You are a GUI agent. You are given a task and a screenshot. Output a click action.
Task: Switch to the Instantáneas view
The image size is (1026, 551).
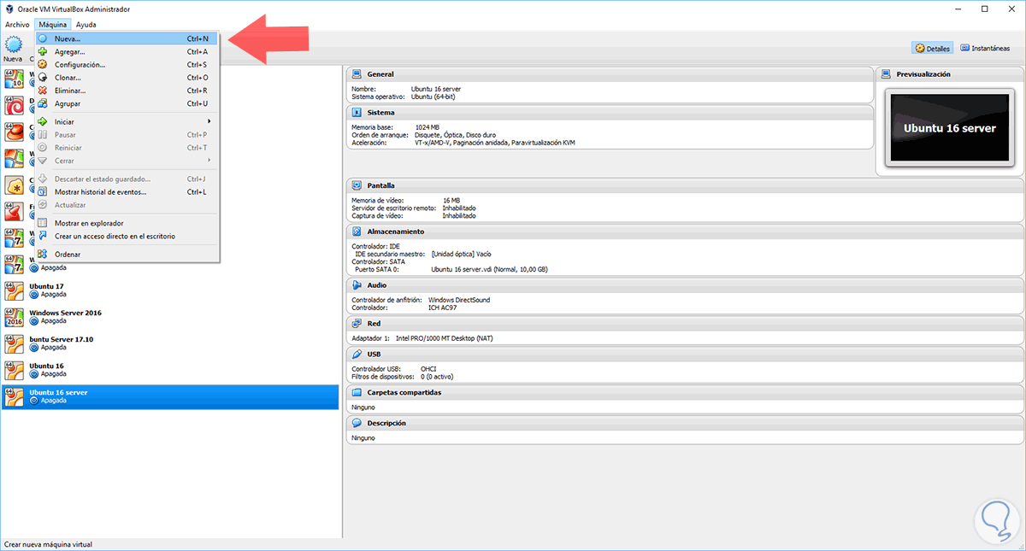pos(985,48)
